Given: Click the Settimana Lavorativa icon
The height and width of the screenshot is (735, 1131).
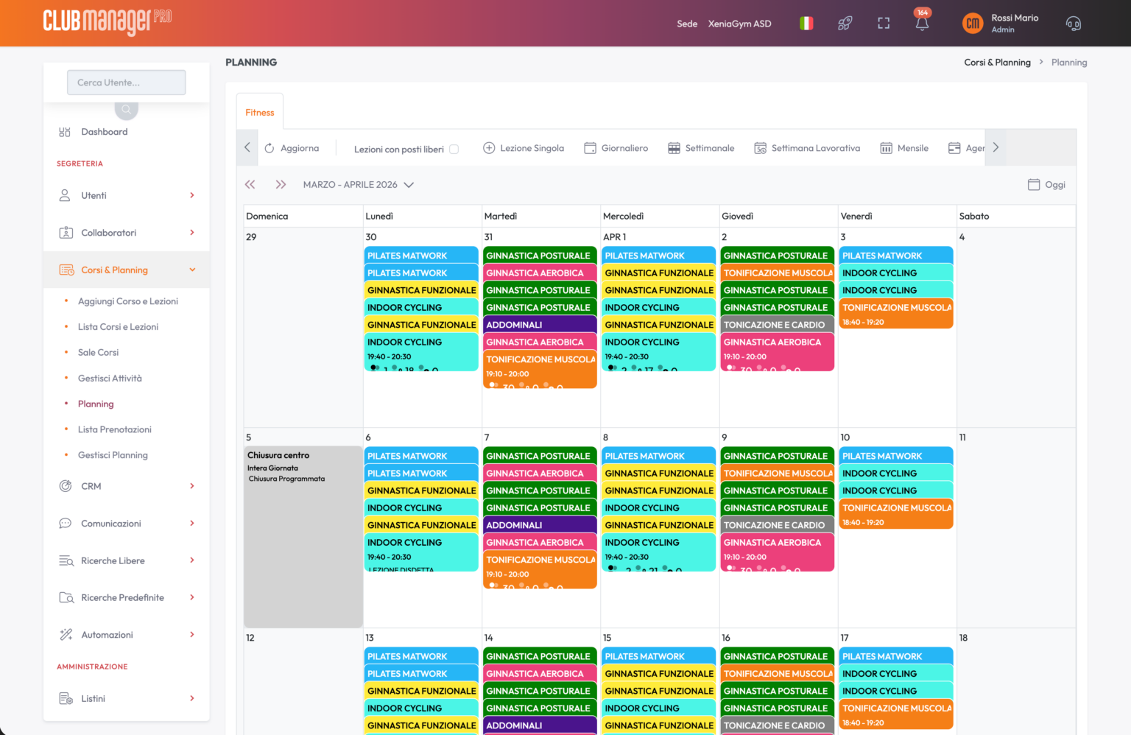Looking at the screenshot, I should [x=761, y=148].
